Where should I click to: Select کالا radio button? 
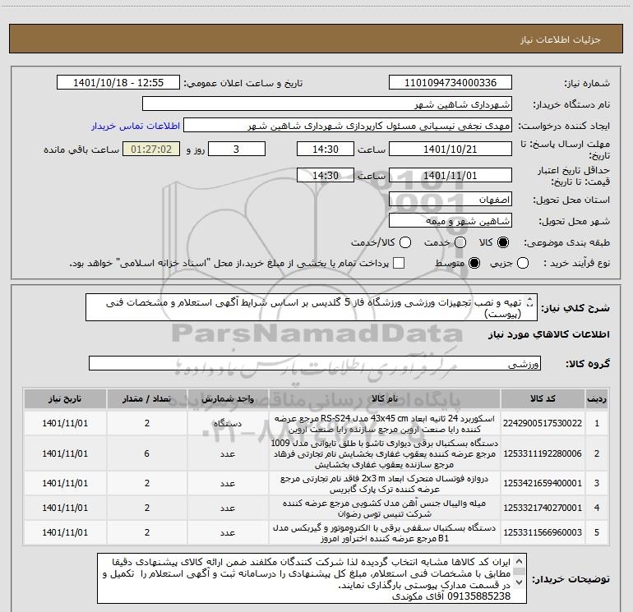click(503, 242)
